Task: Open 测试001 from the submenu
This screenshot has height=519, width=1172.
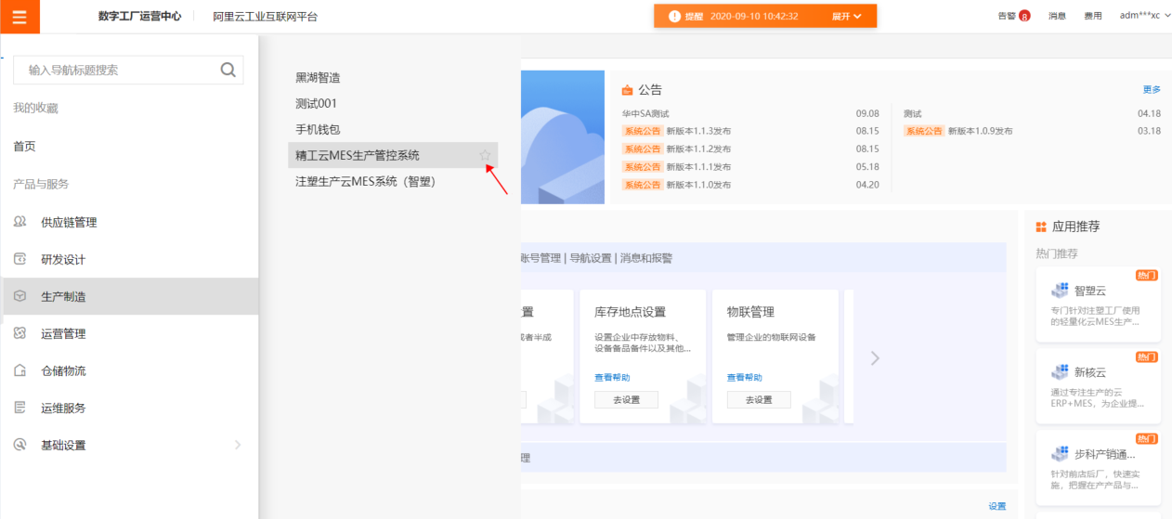Action: (316, 103)
